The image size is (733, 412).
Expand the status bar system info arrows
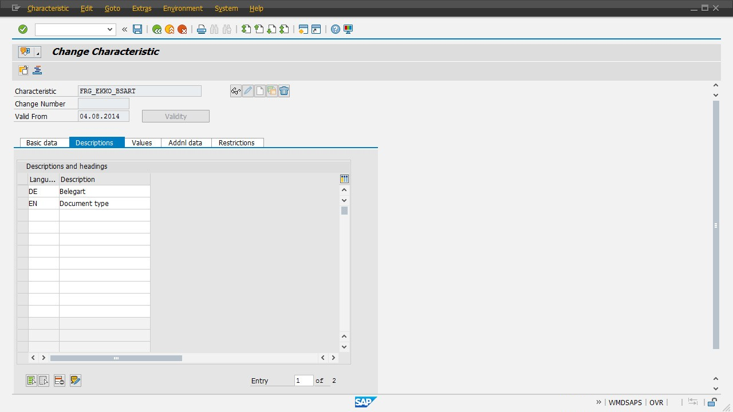[598, 402]
